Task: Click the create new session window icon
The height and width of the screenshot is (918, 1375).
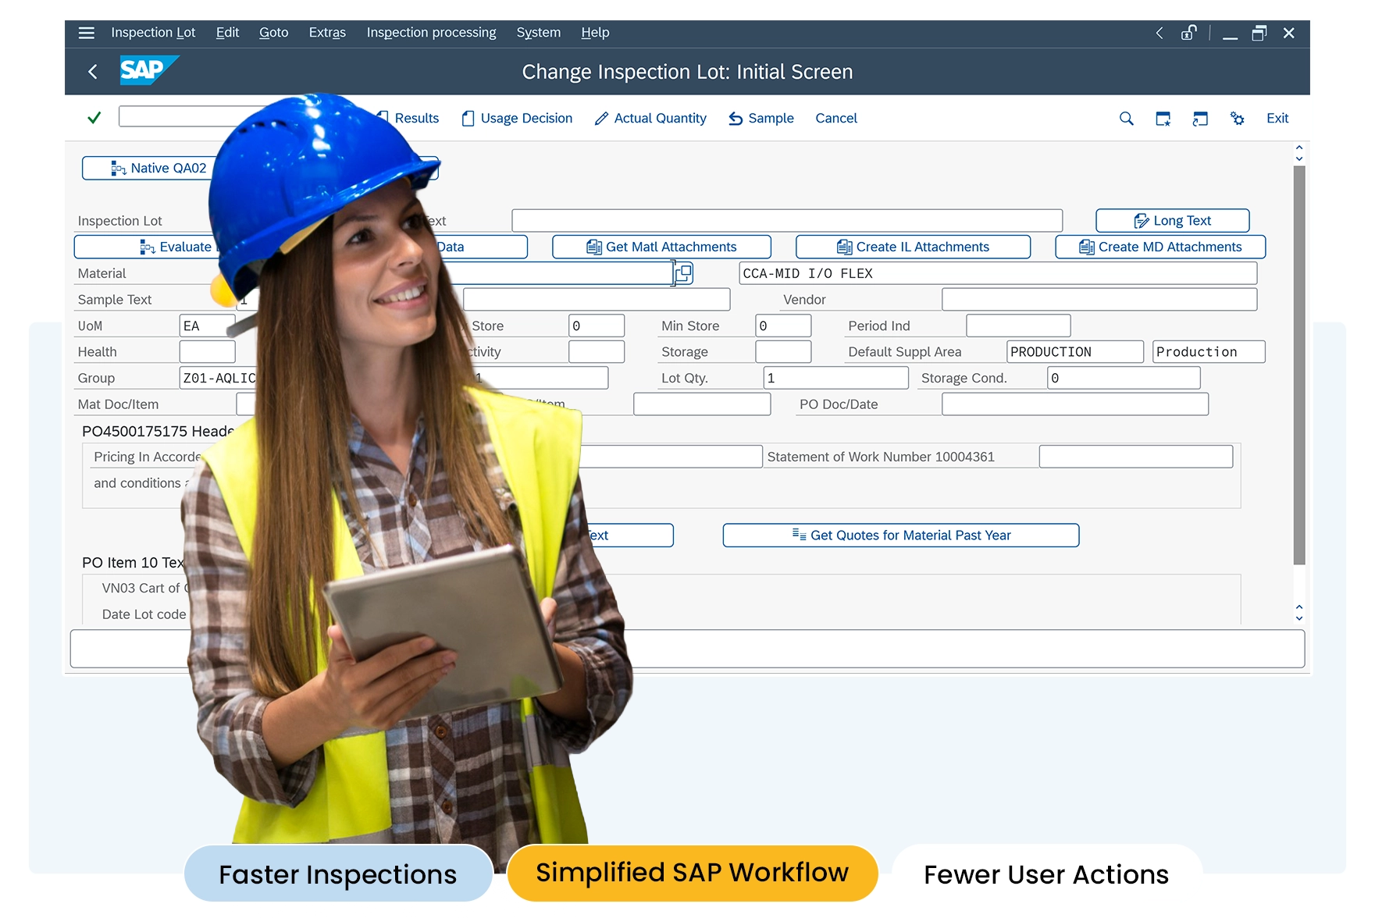Action: click(x=1163, y=119)
